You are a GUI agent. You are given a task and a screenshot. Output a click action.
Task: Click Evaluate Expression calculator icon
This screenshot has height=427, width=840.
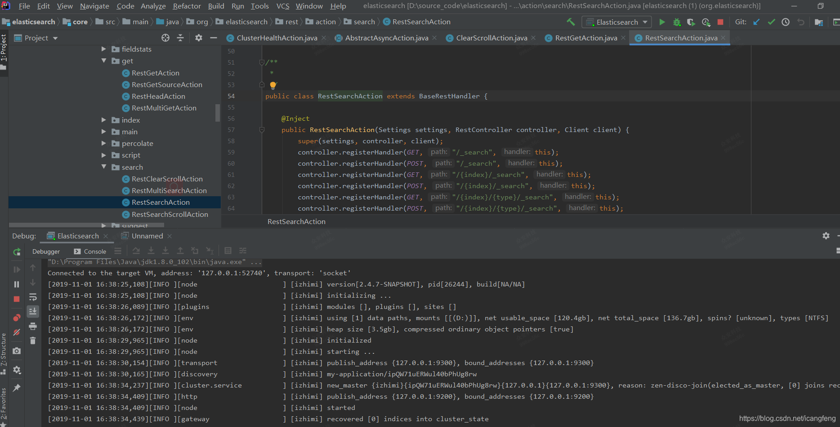point(228,251)
